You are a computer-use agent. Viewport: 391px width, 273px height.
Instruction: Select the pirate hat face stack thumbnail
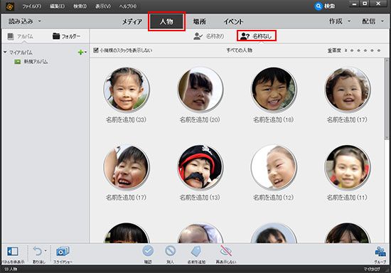click(200, 167)
